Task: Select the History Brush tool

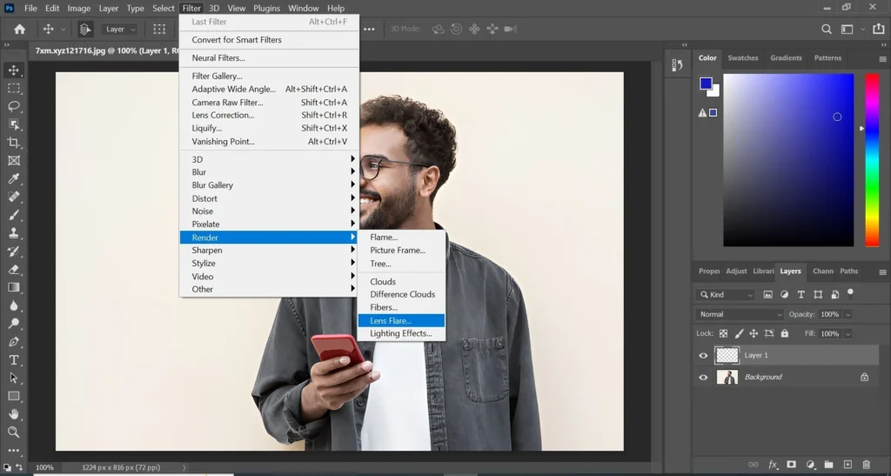Action: point(14,251)
